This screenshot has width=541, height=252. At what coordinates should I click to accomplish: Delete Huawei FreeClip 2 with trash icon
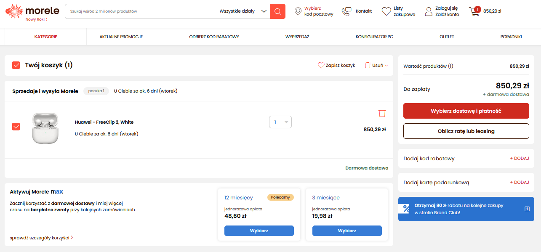click(382, 113)
